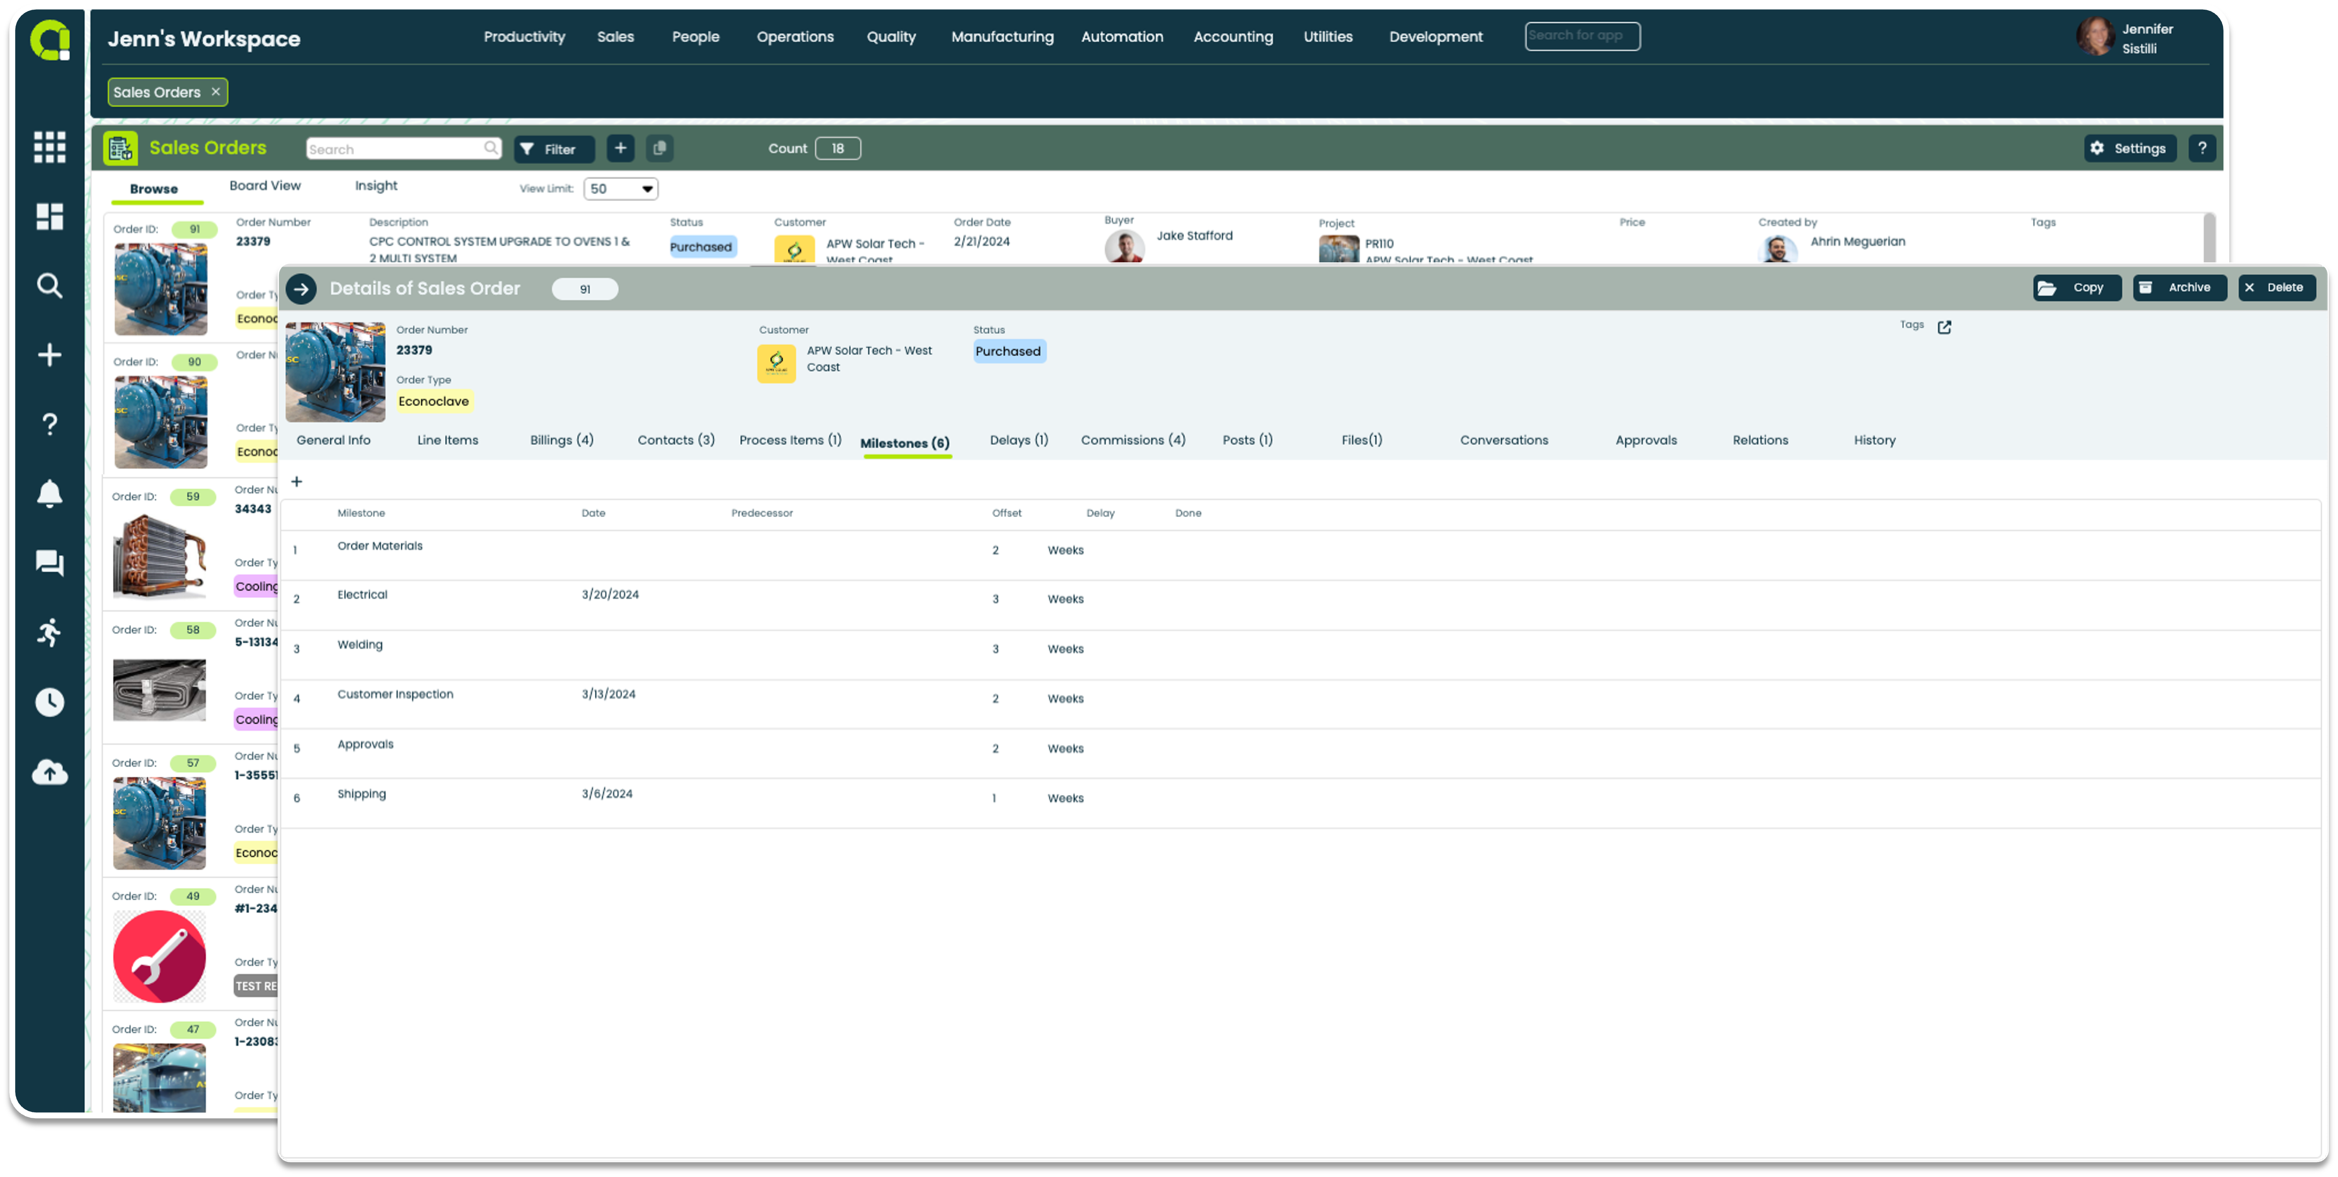Open the Billings (4) tab
Screen dimensions: 2338x1177
tap(562, 440)
